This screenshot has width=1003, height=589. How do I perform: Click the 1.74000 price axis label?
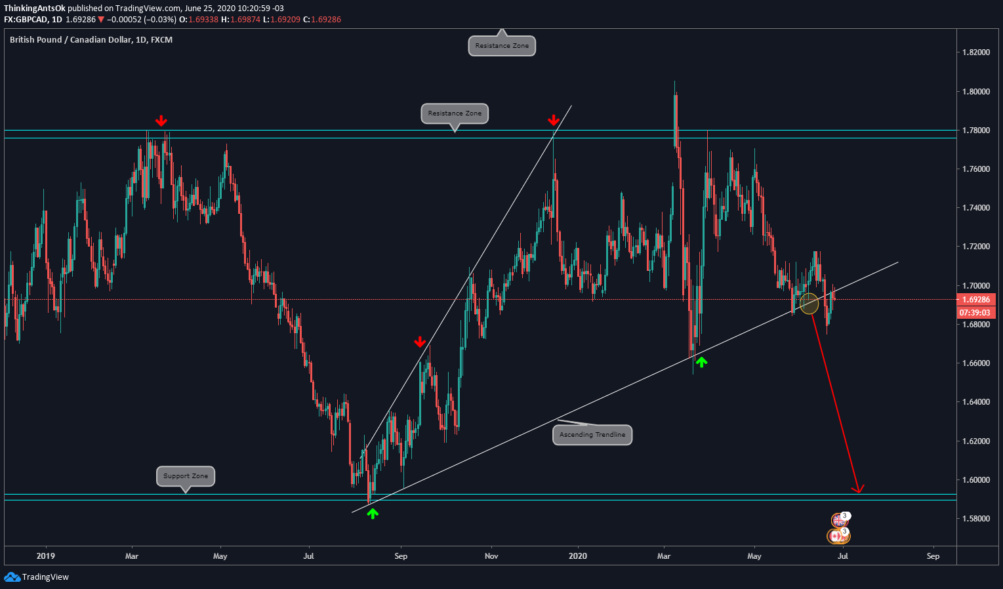pyautogui.click(x=975, y=208)
